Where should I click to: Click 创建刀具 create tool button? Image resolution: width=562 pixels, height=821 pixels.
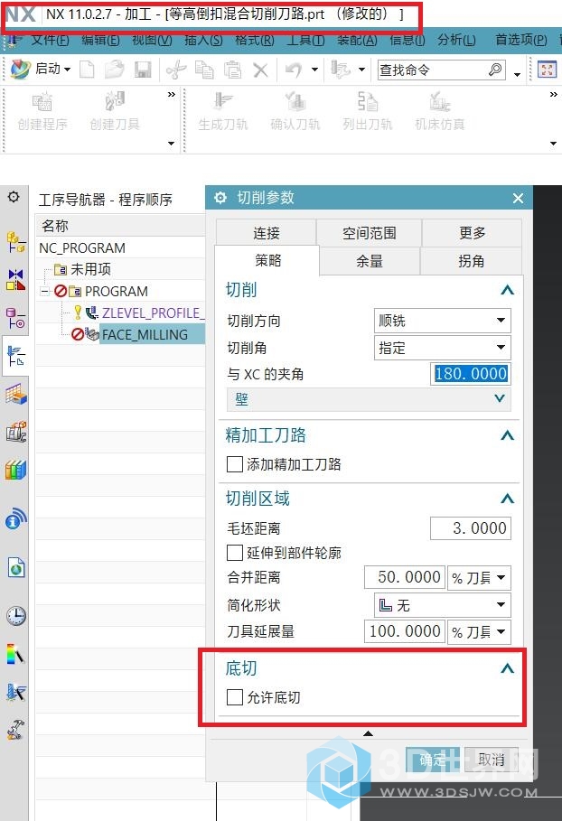115,112
